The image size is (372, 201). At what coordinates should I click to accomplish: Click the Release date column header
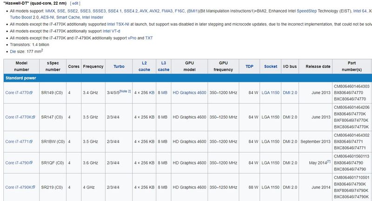tap(316, 66)
